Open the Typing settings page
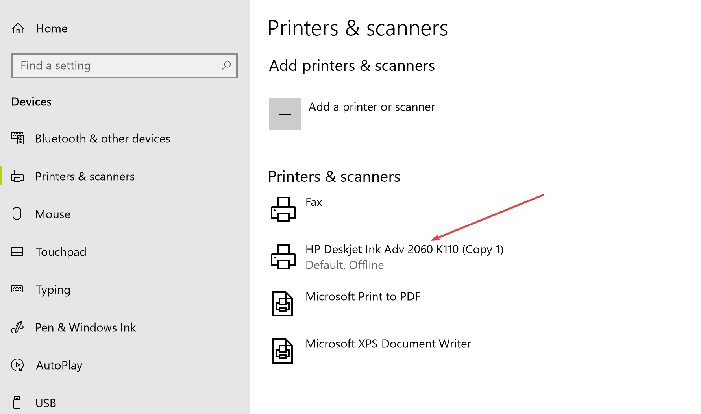This screenshot has height=414, width=701. click(53, 290)
